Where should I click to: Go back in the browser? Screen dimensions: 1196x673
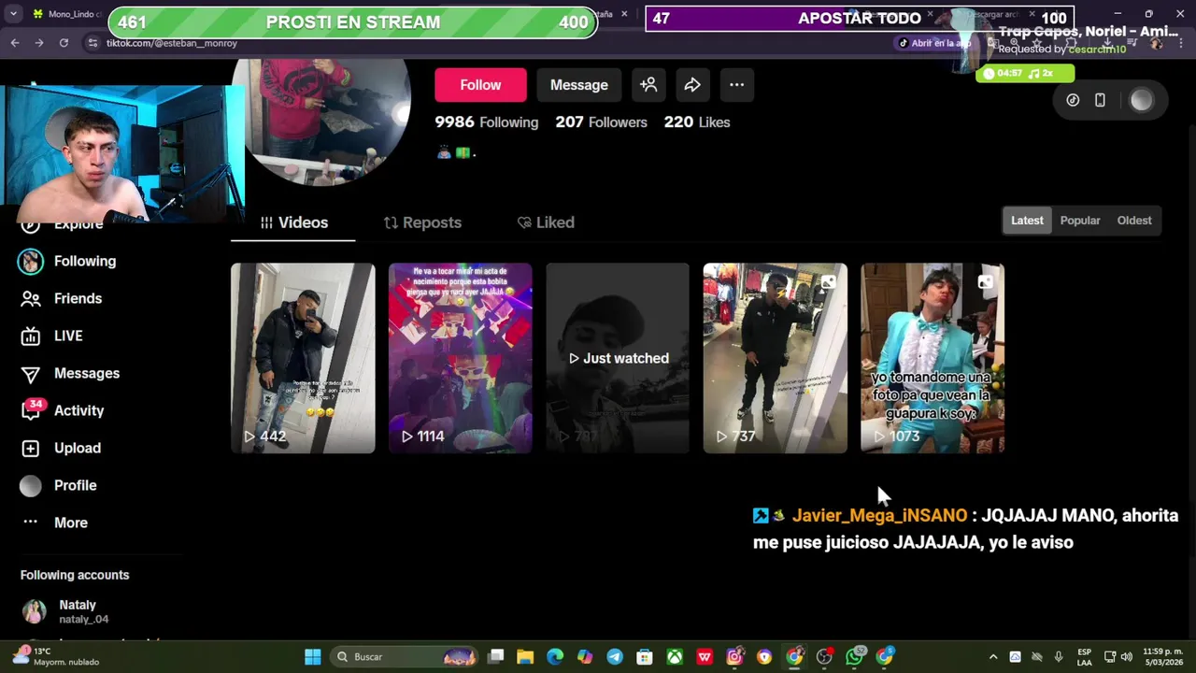(15, 43)
